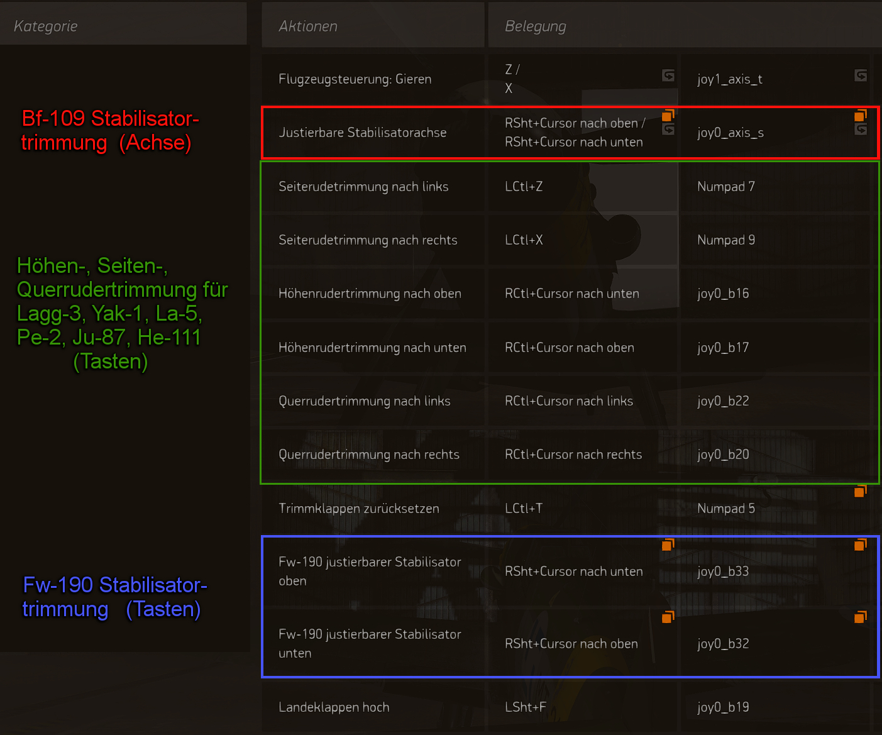The width and height of the screenshot is (882, 735).
Task: Toggle invert icon in Stabilisatorachse keyboard cell
Action: (668, 129)
